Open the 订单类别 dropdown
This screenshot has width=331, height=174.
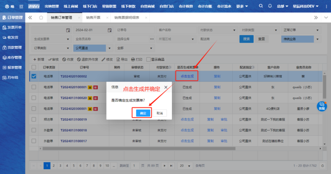(51, 48)
